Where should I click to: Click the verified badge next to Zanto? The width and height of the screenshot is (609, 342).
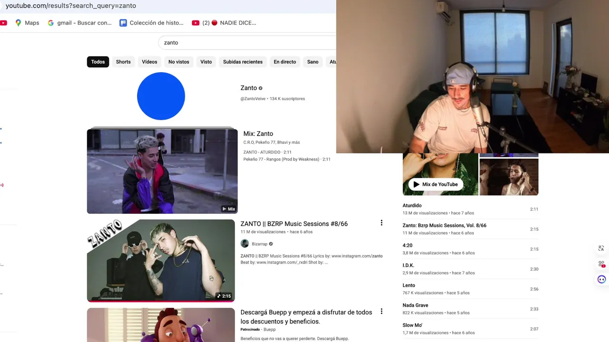pos(260,88)
